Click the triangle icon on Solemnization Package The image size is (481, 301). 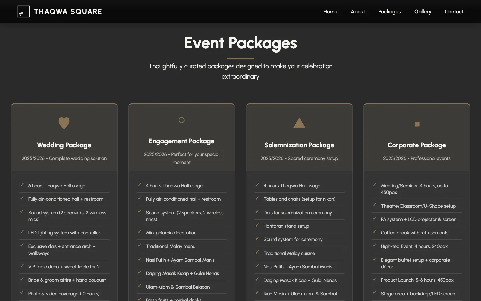tap(299, 123)
